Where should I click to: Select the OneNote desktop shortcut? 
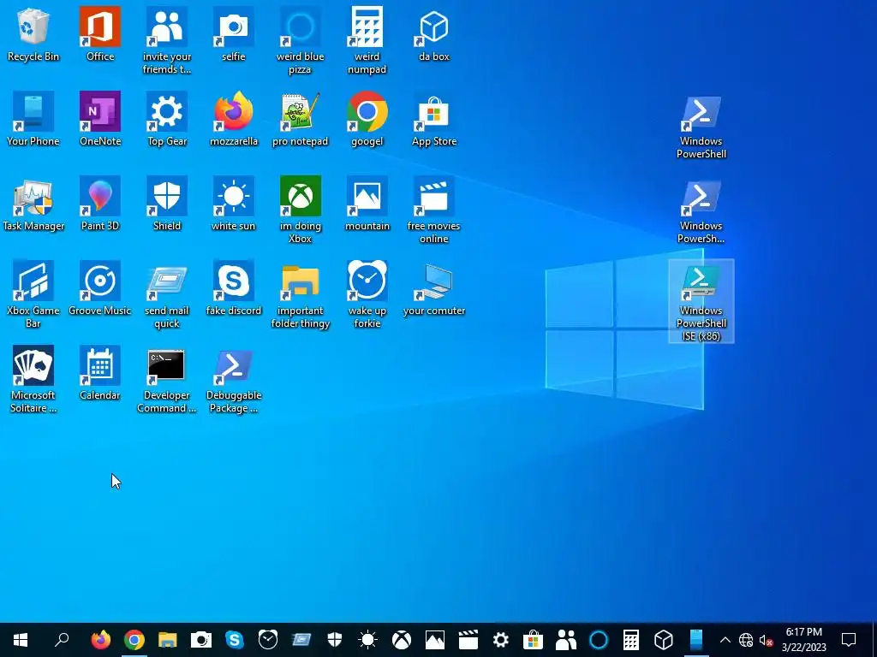tap(100, 119)
